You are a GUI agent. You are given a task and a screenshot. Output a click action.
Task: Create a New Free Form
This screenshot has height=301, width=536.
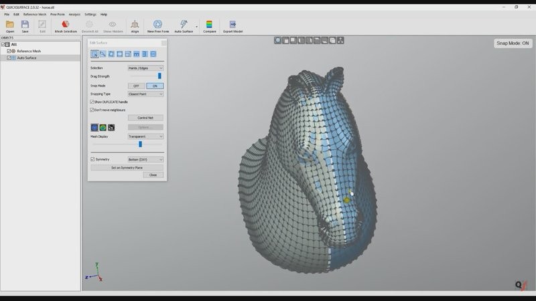point(158,25)
